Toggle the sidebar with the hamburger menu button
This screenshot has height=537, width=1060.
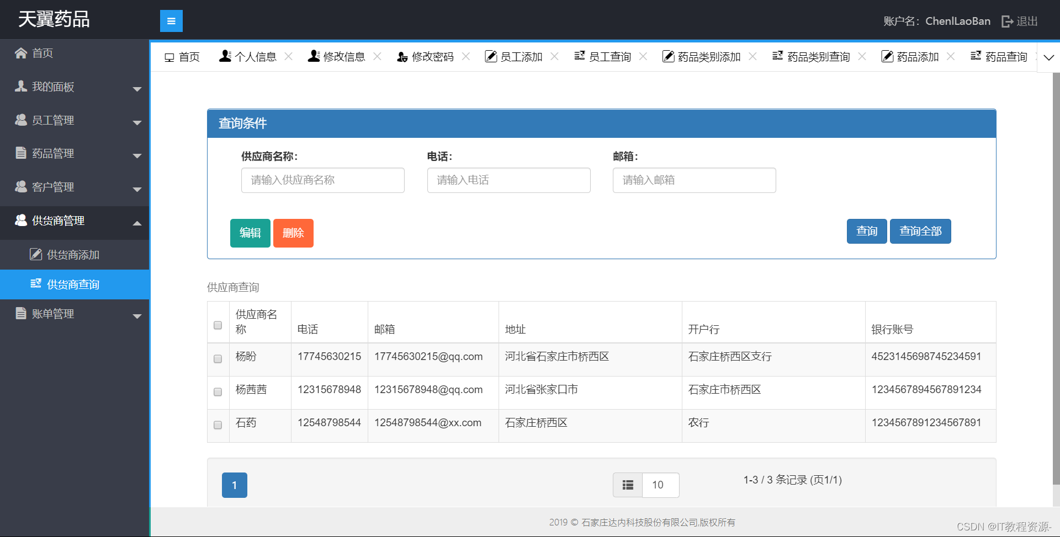[171, 21]
